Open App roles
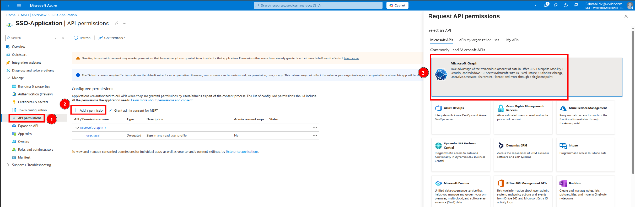635x207 pixels. point(25,134)
